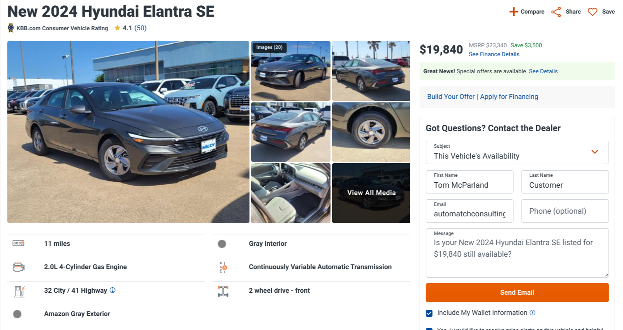The height and width of the screenshot is (330, 623).
Task: Click the Share icon
Action: click(556, 12)
